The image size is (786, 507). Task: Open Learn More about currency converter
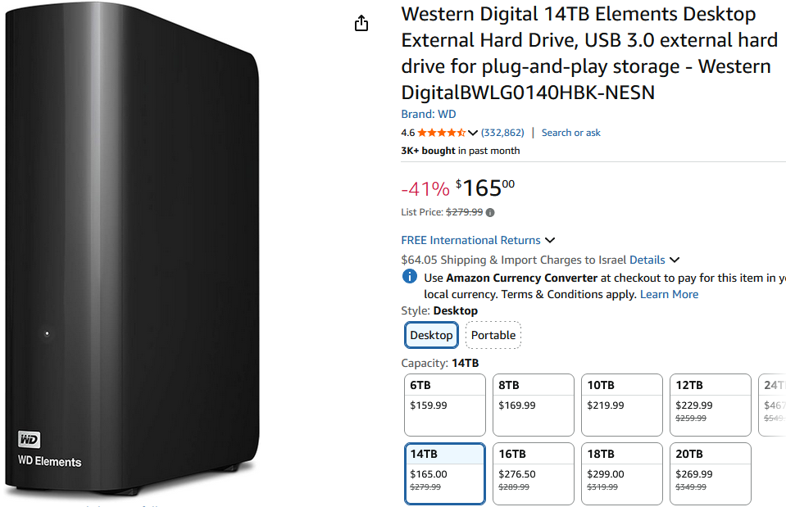point(669,294)
